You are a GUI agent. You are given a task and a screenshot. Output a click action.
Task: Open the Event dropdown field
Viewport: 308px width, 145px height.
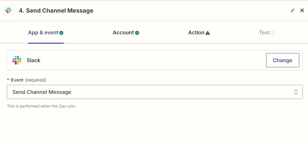click(x=155, y=92)
